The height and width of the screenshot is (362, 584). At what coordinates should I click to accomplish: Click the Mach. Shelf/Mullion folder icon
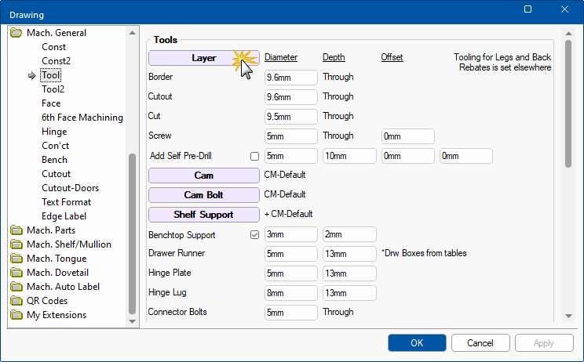tap(16, 244)
